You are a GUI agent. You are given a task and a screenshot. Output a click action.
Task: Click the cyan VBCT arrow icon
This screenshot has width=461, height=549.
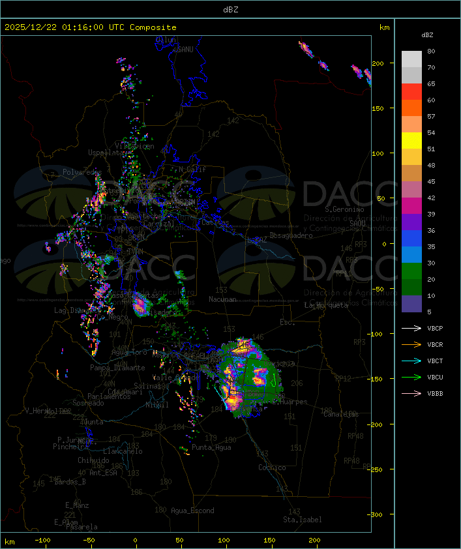point(411,361)
